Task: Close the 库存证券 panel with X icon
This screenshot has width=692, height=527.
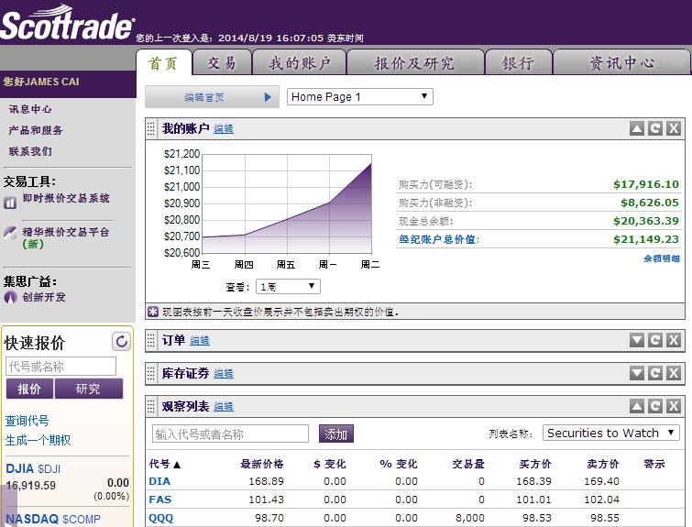Action: click(673, 373)
